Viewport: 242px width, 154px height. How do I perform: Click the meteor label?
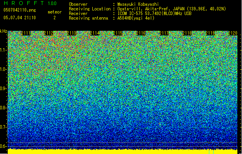55,12
